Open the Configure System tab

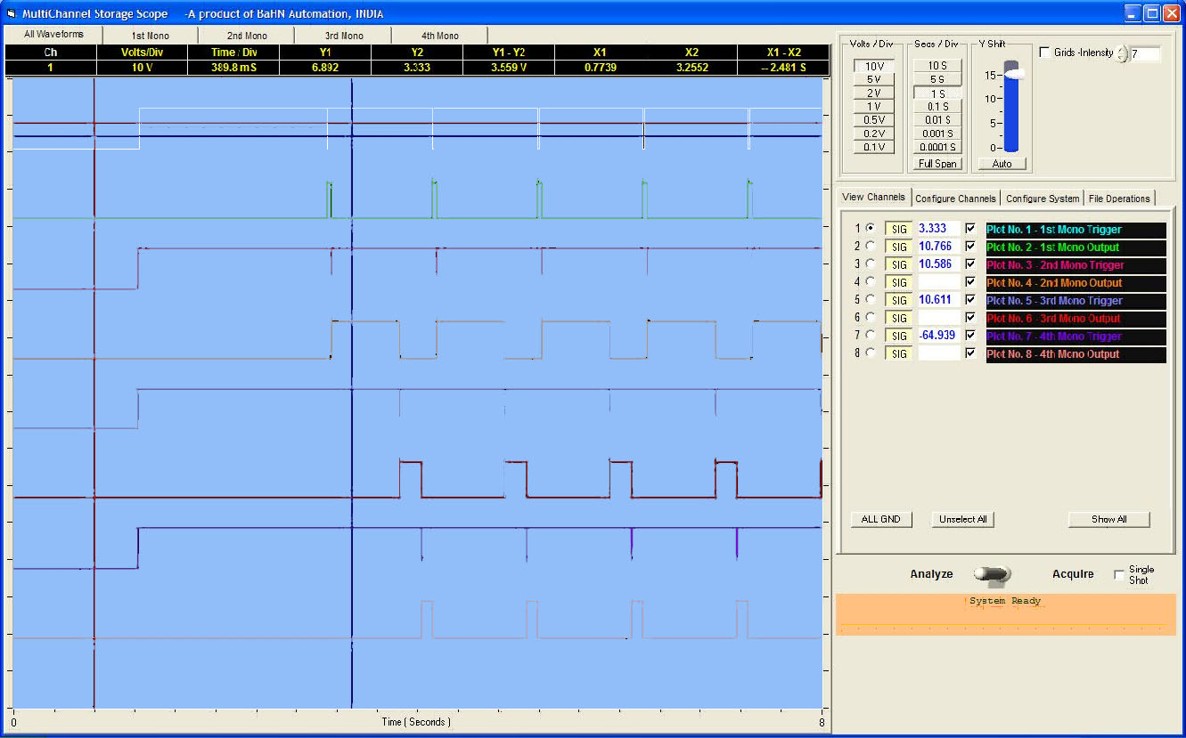click(1042, 198)
